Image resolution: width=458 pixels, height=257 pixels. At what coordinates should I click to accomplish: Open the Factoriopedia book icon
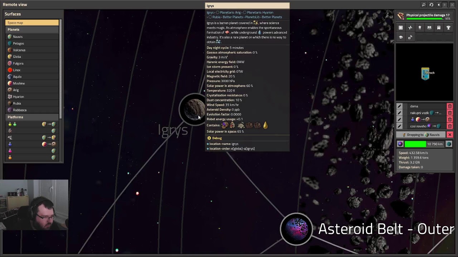429,27
